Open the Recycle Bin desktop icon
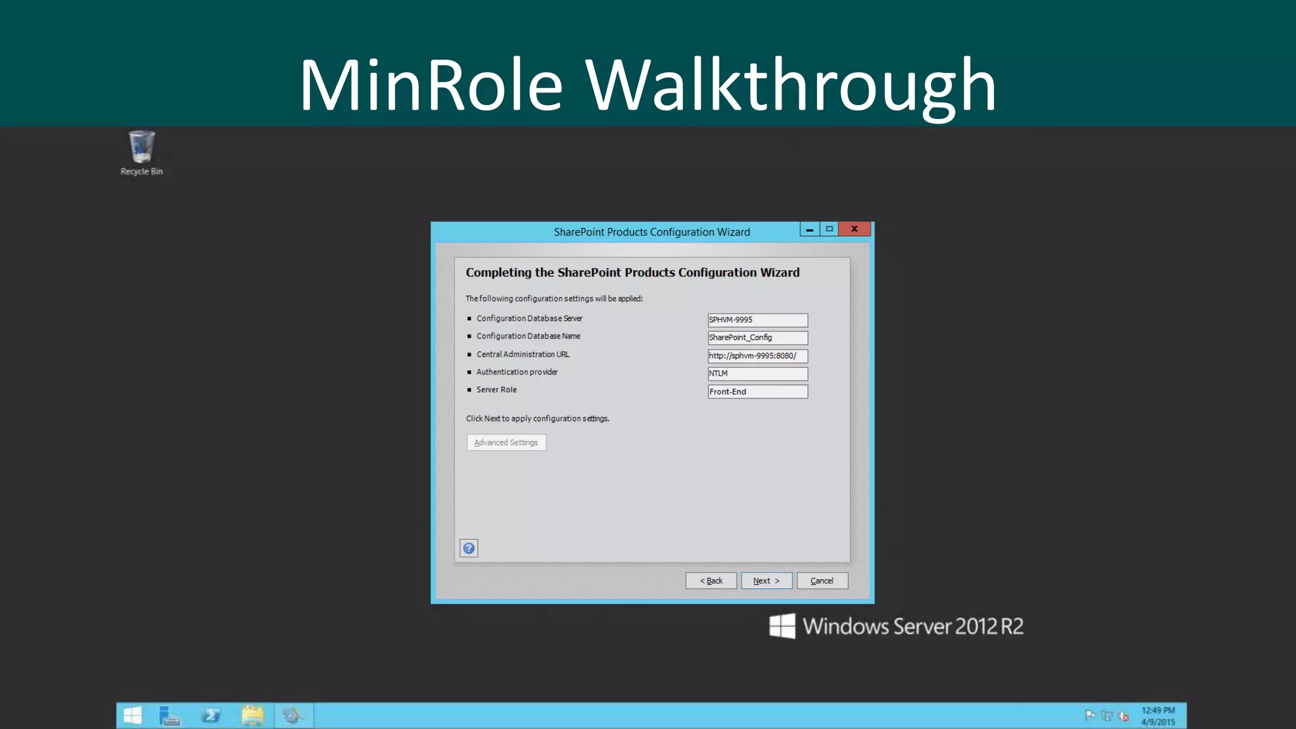 coord(142,153)
